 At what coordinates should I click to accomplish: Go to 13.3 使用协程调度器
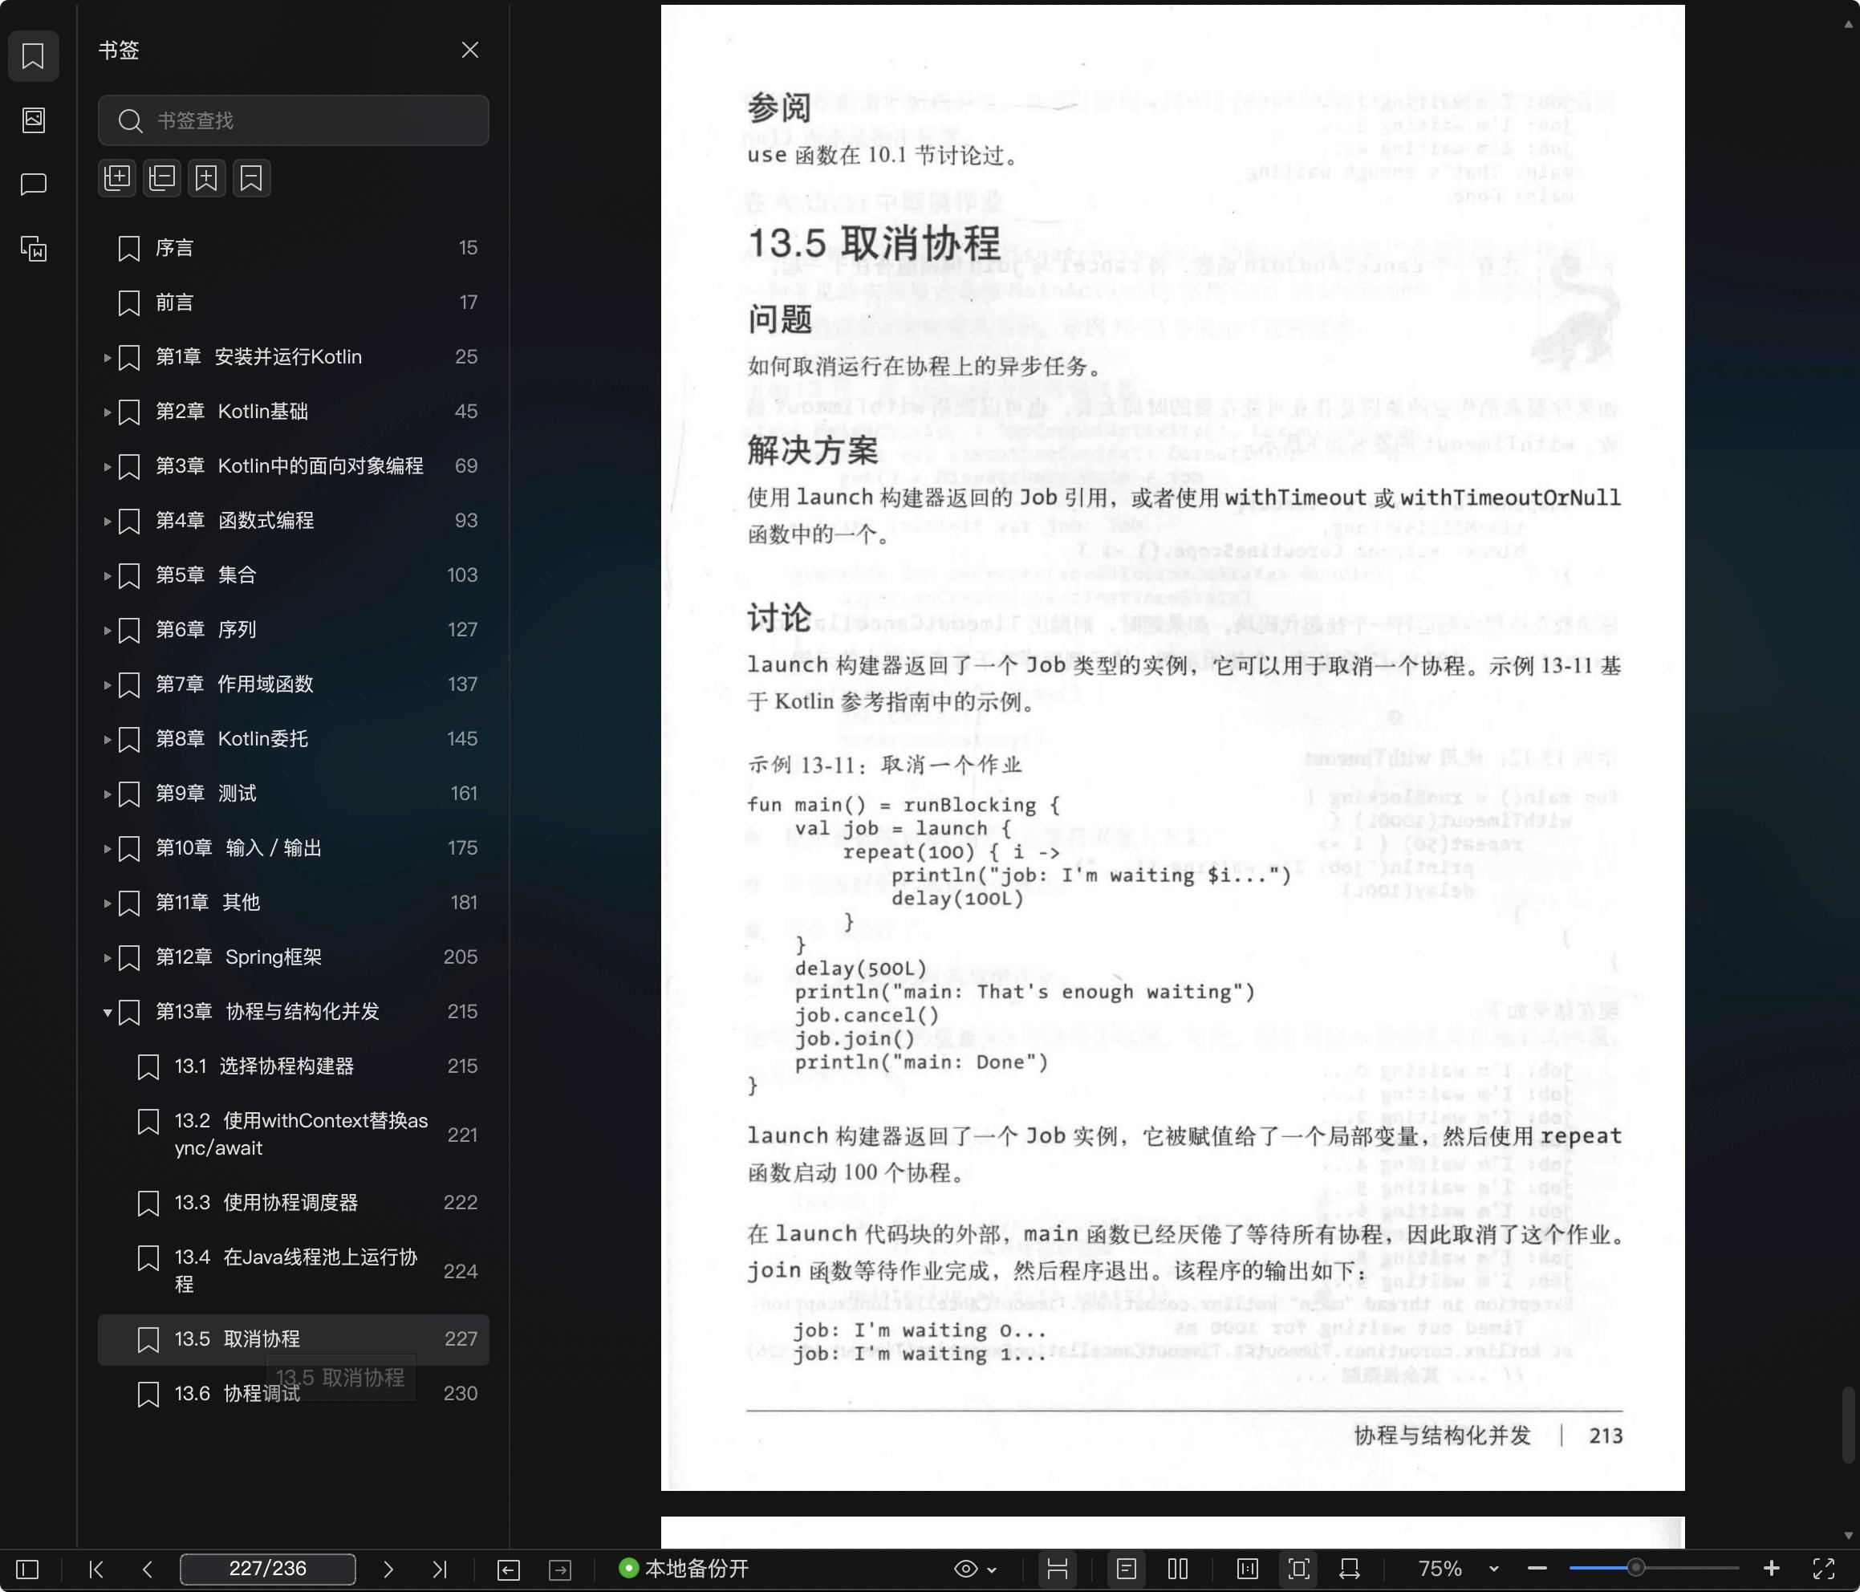[294, 1202]
